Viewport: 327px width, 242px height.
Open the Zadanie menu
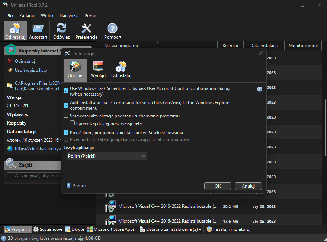click(x=27, y=15)
